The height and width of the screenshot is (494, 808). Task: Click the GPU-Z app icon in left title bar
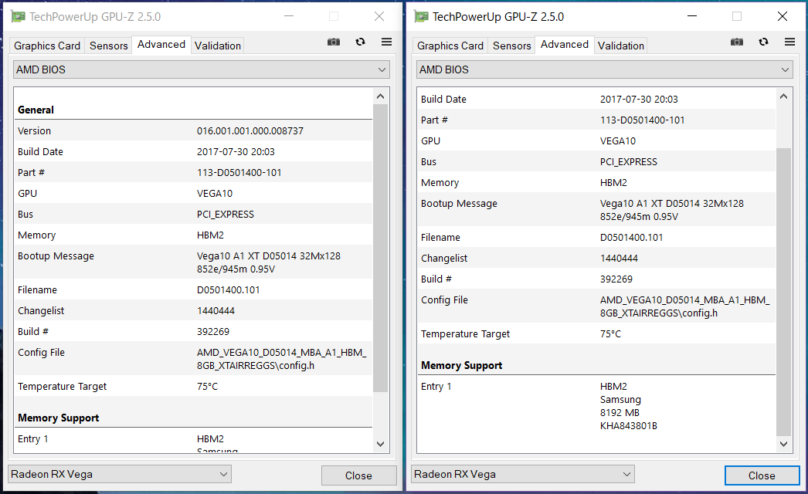click(x=18, y=16)
